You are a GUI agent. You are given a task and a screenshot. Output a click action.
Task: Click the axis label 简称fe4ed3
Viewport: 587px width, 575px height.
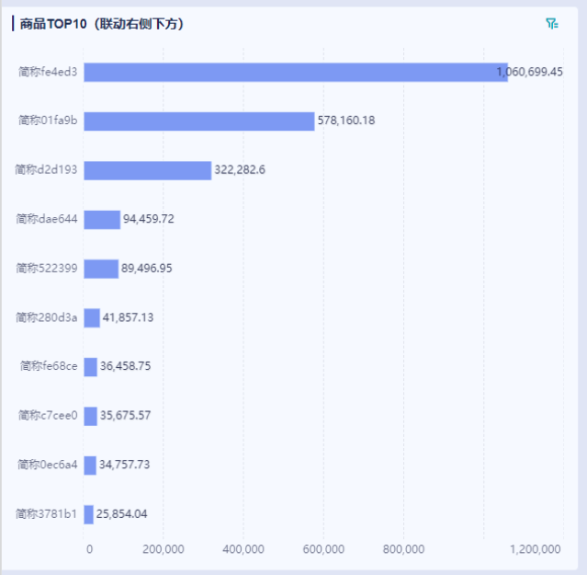tap(48, 72)
